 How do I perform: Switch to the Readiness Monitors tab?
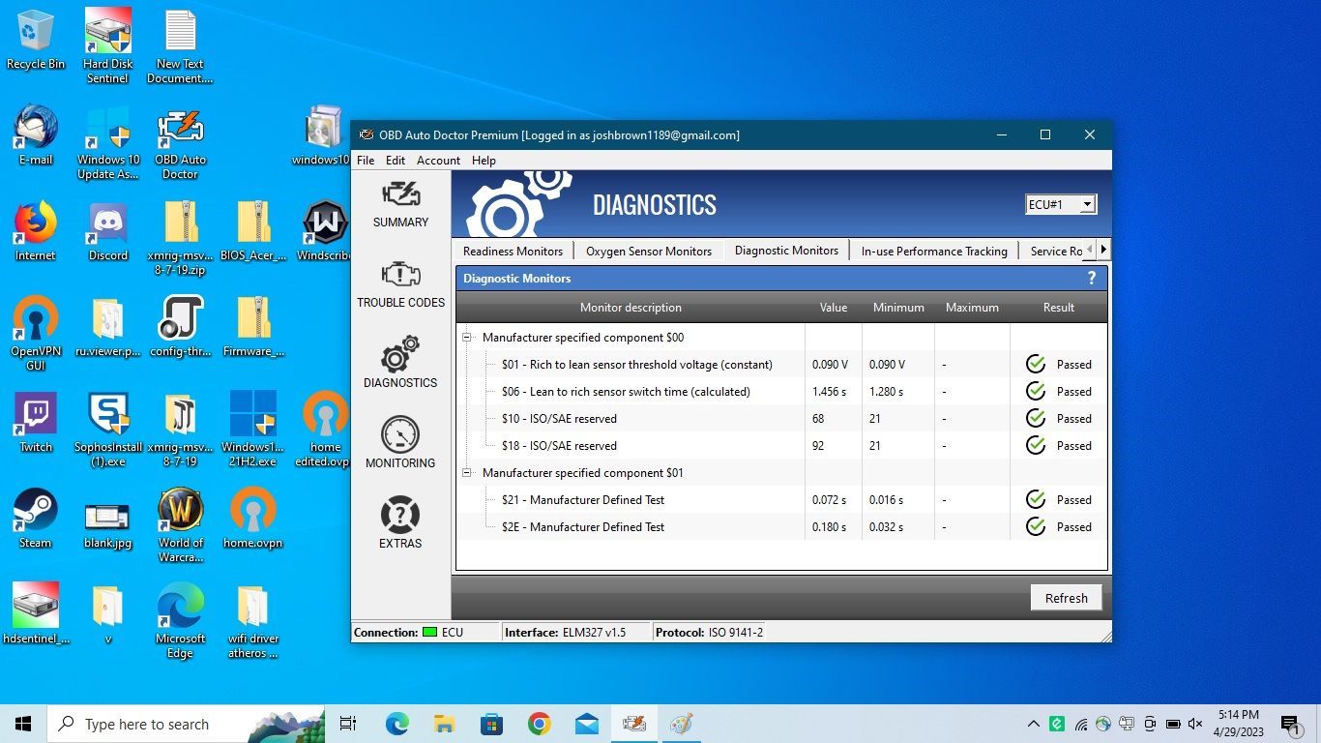513,251
